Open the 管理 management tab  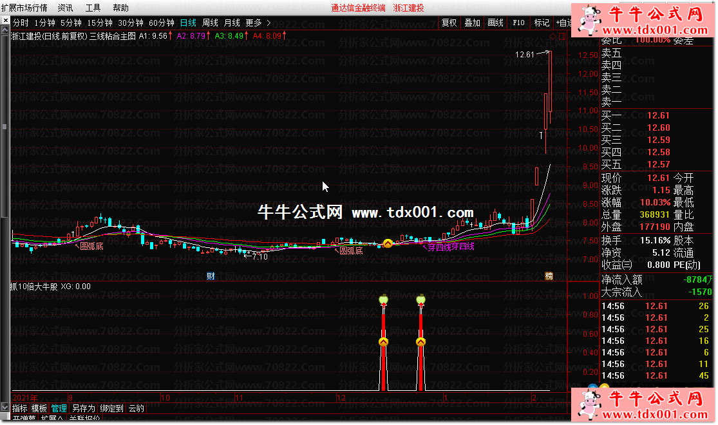pyautogui.click(x=59, y=408)
